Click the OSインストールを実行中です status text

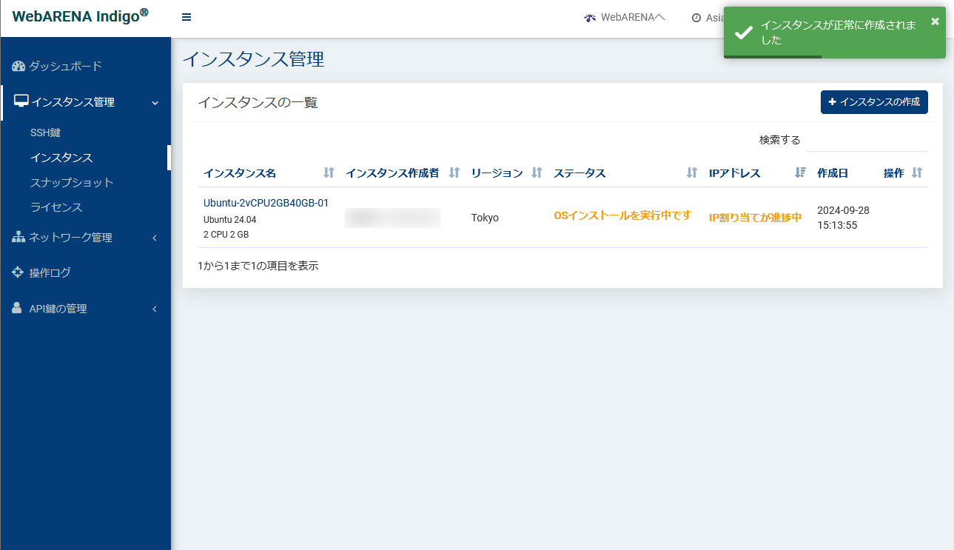pyautogui.click(x=622, y=215)
